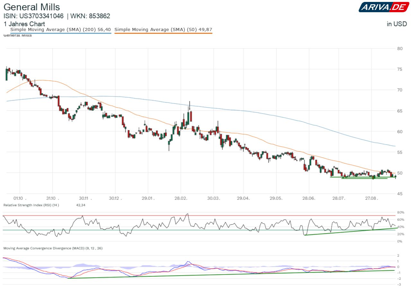
Task: Click the 60% RSI axis label
Action: click(x=401, y=220)
